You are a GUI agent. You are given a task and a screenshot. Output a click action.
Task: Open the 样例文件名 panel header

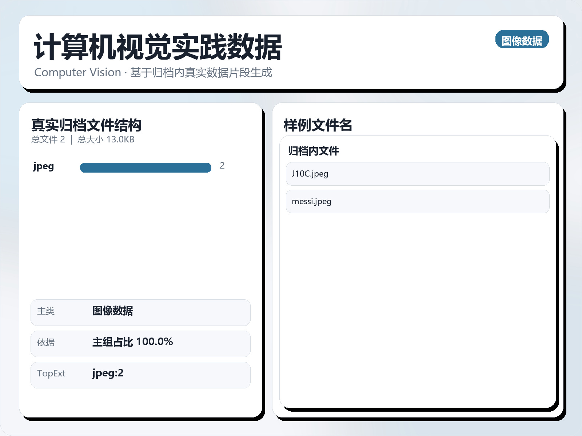(x=318, y=125)
